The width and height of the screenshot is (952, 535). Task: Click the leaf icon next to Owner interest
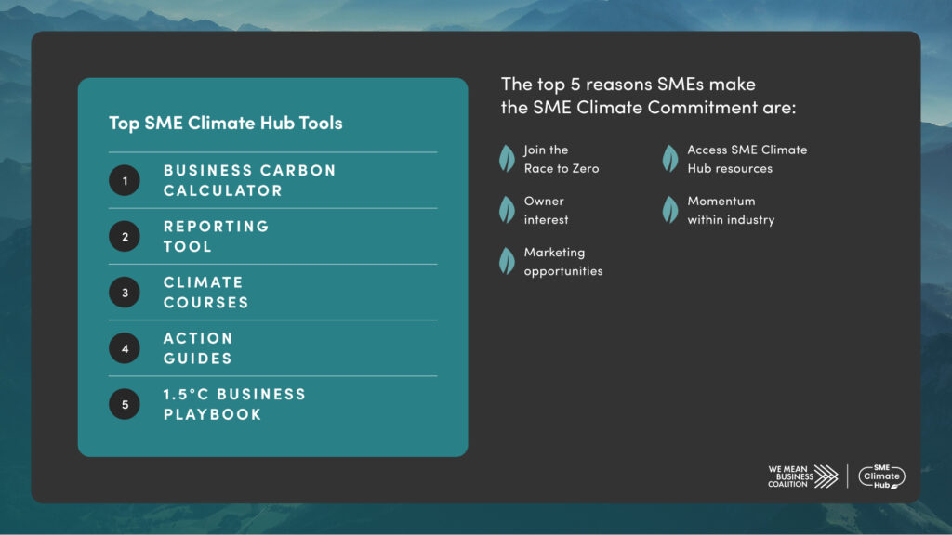pyautogui.click(x=507, y=210)
